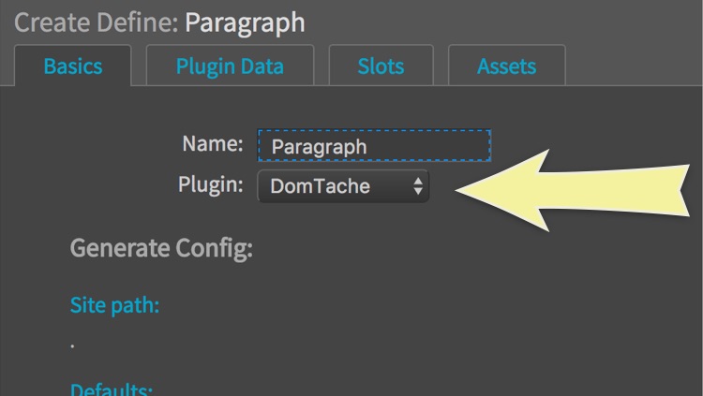Image resolution: width=703 pixels, height=396 pixels.
Task: Click the Name label
Action: (213, 144)
